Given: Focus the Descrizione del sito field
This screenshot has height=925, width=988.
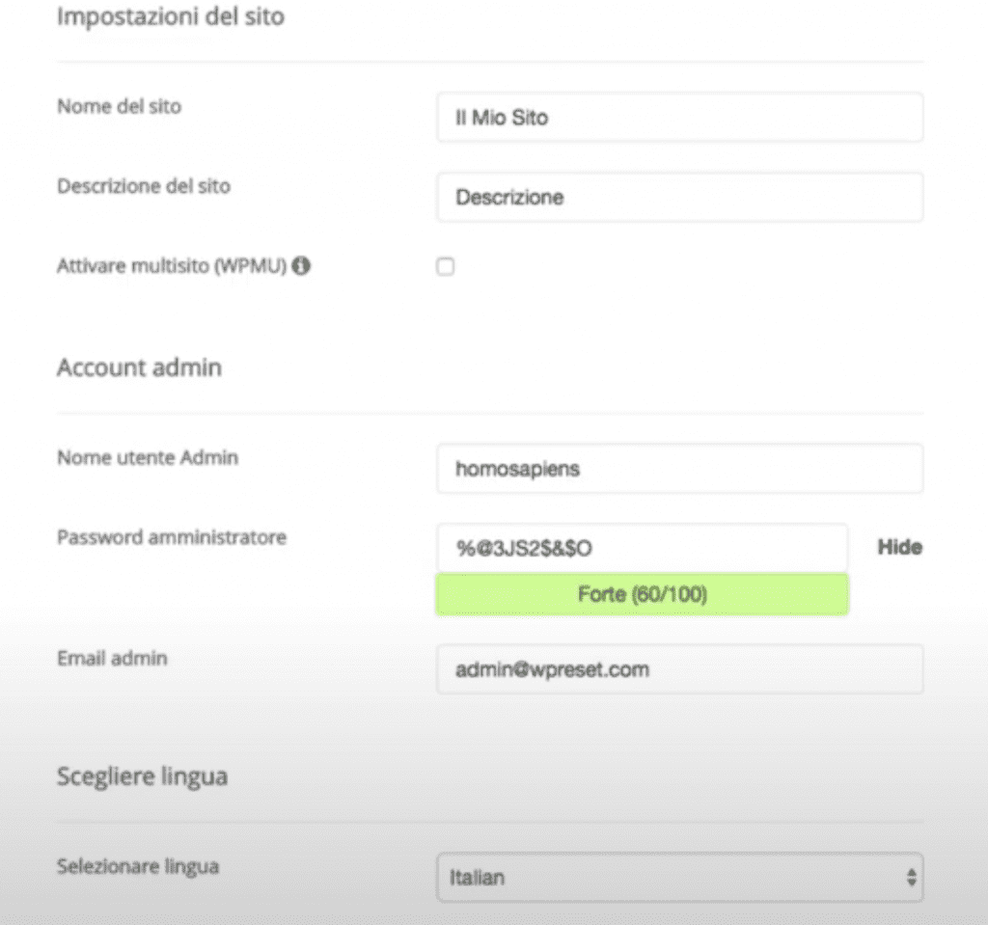Looking at the screenshot, I should pos(680,197).
